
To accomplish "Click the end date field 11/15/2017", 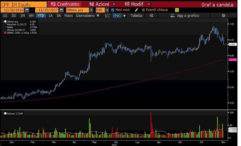I will pos(47,10).
